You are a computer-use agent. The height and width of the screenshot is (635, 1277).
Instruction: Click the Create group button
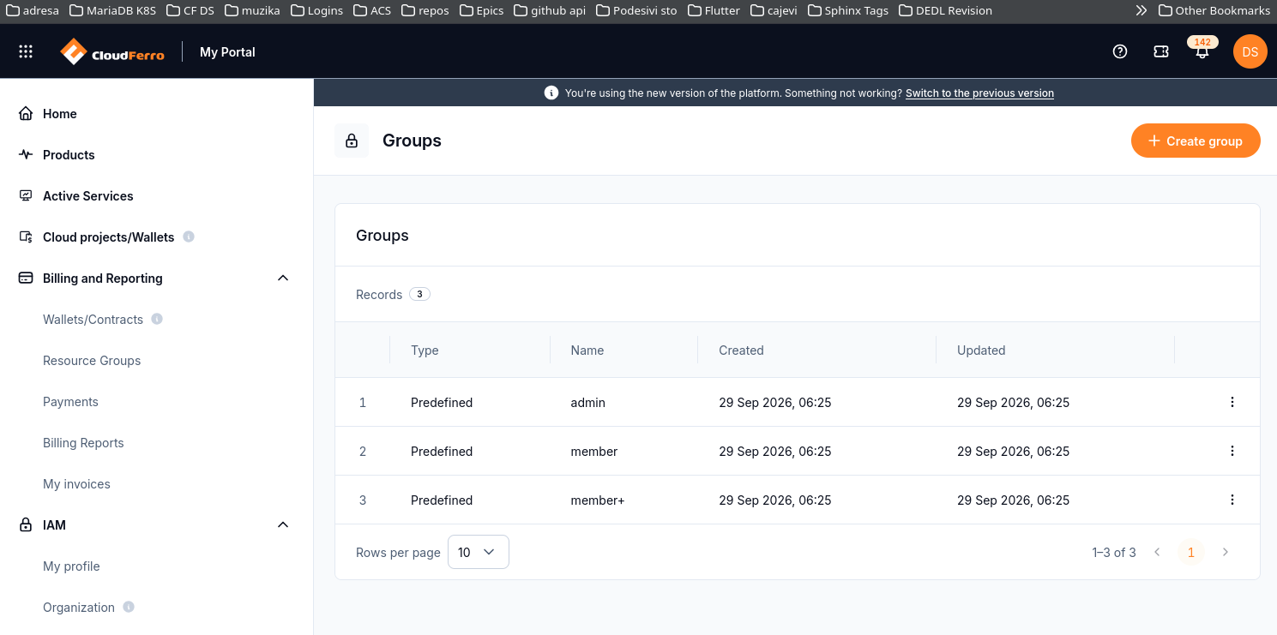tap(1196, 141)
